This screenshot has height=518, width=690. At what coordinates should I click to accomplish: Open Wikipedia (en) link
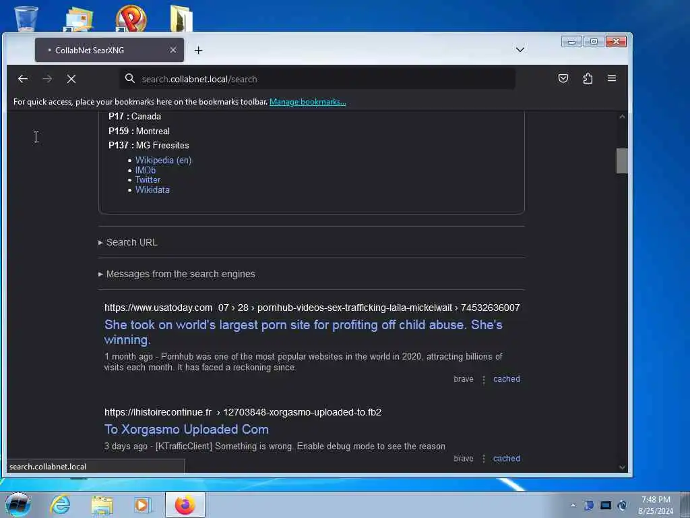(x=163, y=161)
